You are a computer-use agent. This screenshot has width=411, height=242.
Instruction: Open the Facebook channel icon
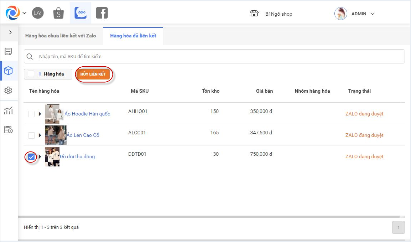102,13
